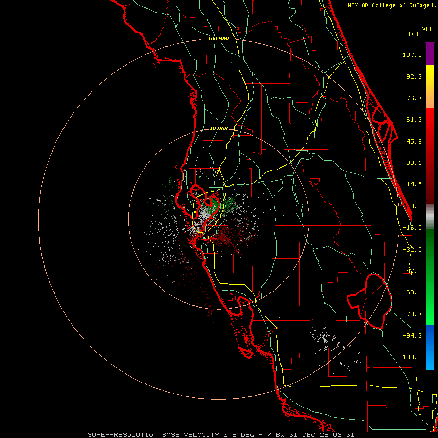Pick the dark TH segment of the color bar
Screen dimensions: 438x438
(x=430, y=380)
